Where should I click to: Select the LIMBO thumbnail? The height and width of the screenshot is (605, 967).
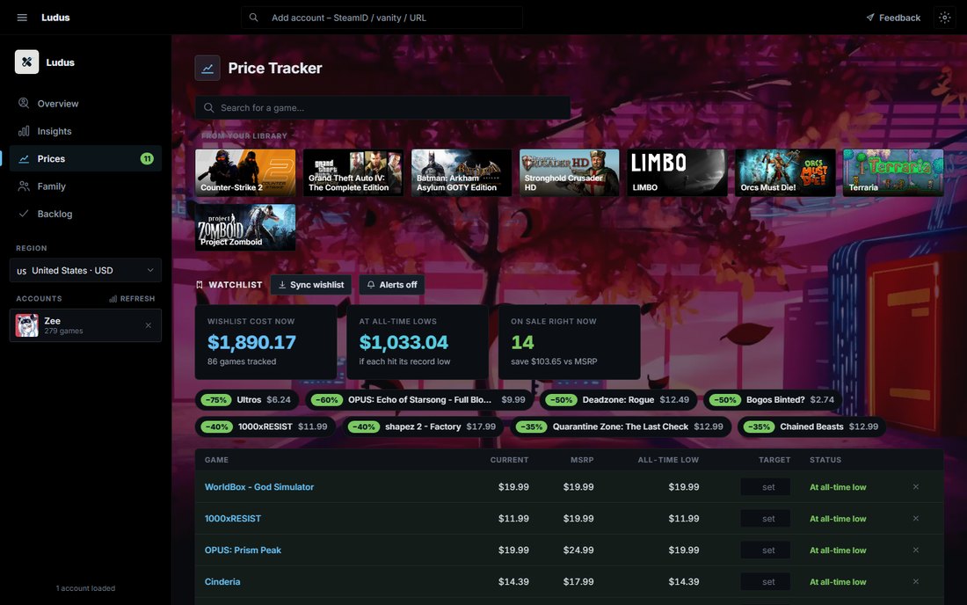[x=677, y=172]
